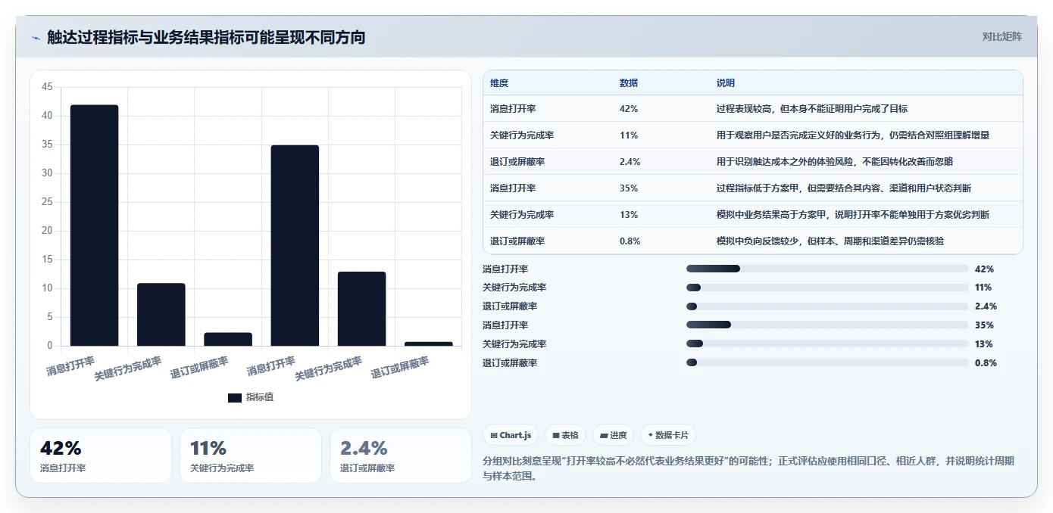
Task: Click the y-axis value 45 on chart
Action: [x=47, y=87]
